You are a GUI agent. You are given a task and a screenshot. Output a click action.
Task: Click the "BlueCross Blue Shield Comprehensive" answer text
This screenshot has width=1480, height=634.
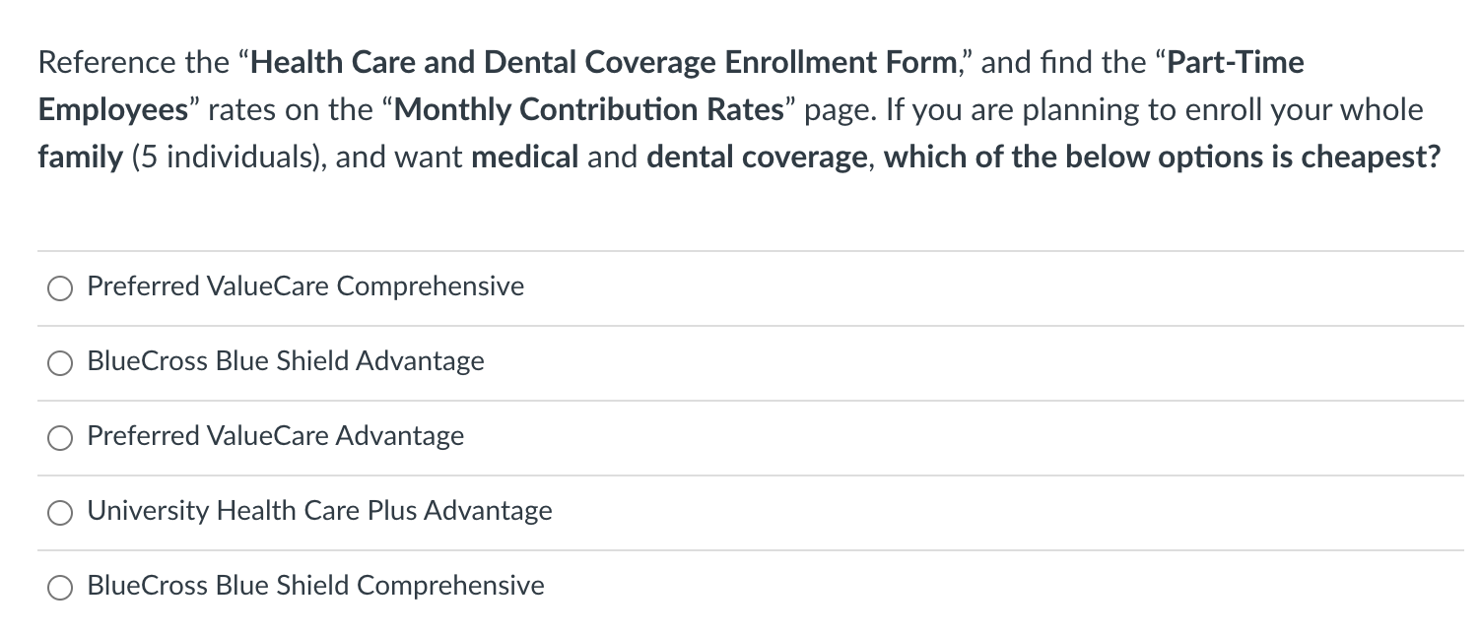coord(315,586)
